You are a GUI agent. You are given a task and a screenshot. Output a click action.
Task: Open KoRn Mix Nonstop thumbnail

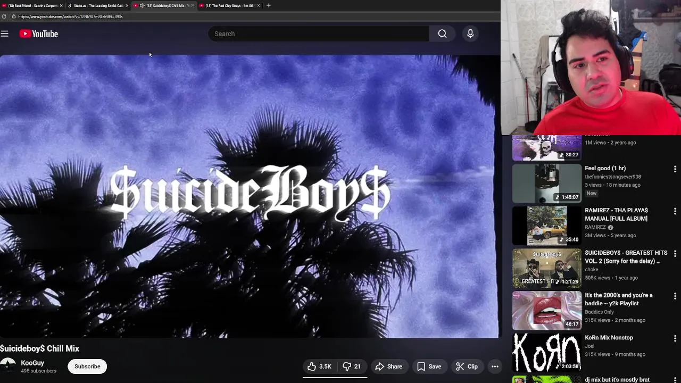pyautogui.click(x=547, y=353)
